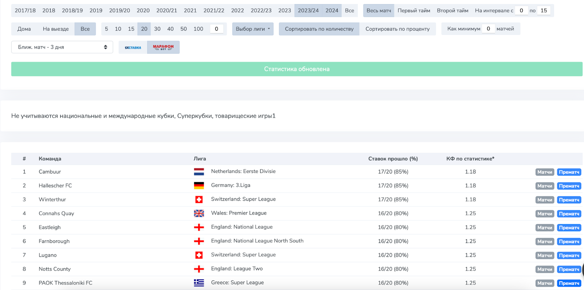Image resolution: width=584 pixels, height=290 pixels.
Task: Click league England: National League North South
Action: [257, 241]
